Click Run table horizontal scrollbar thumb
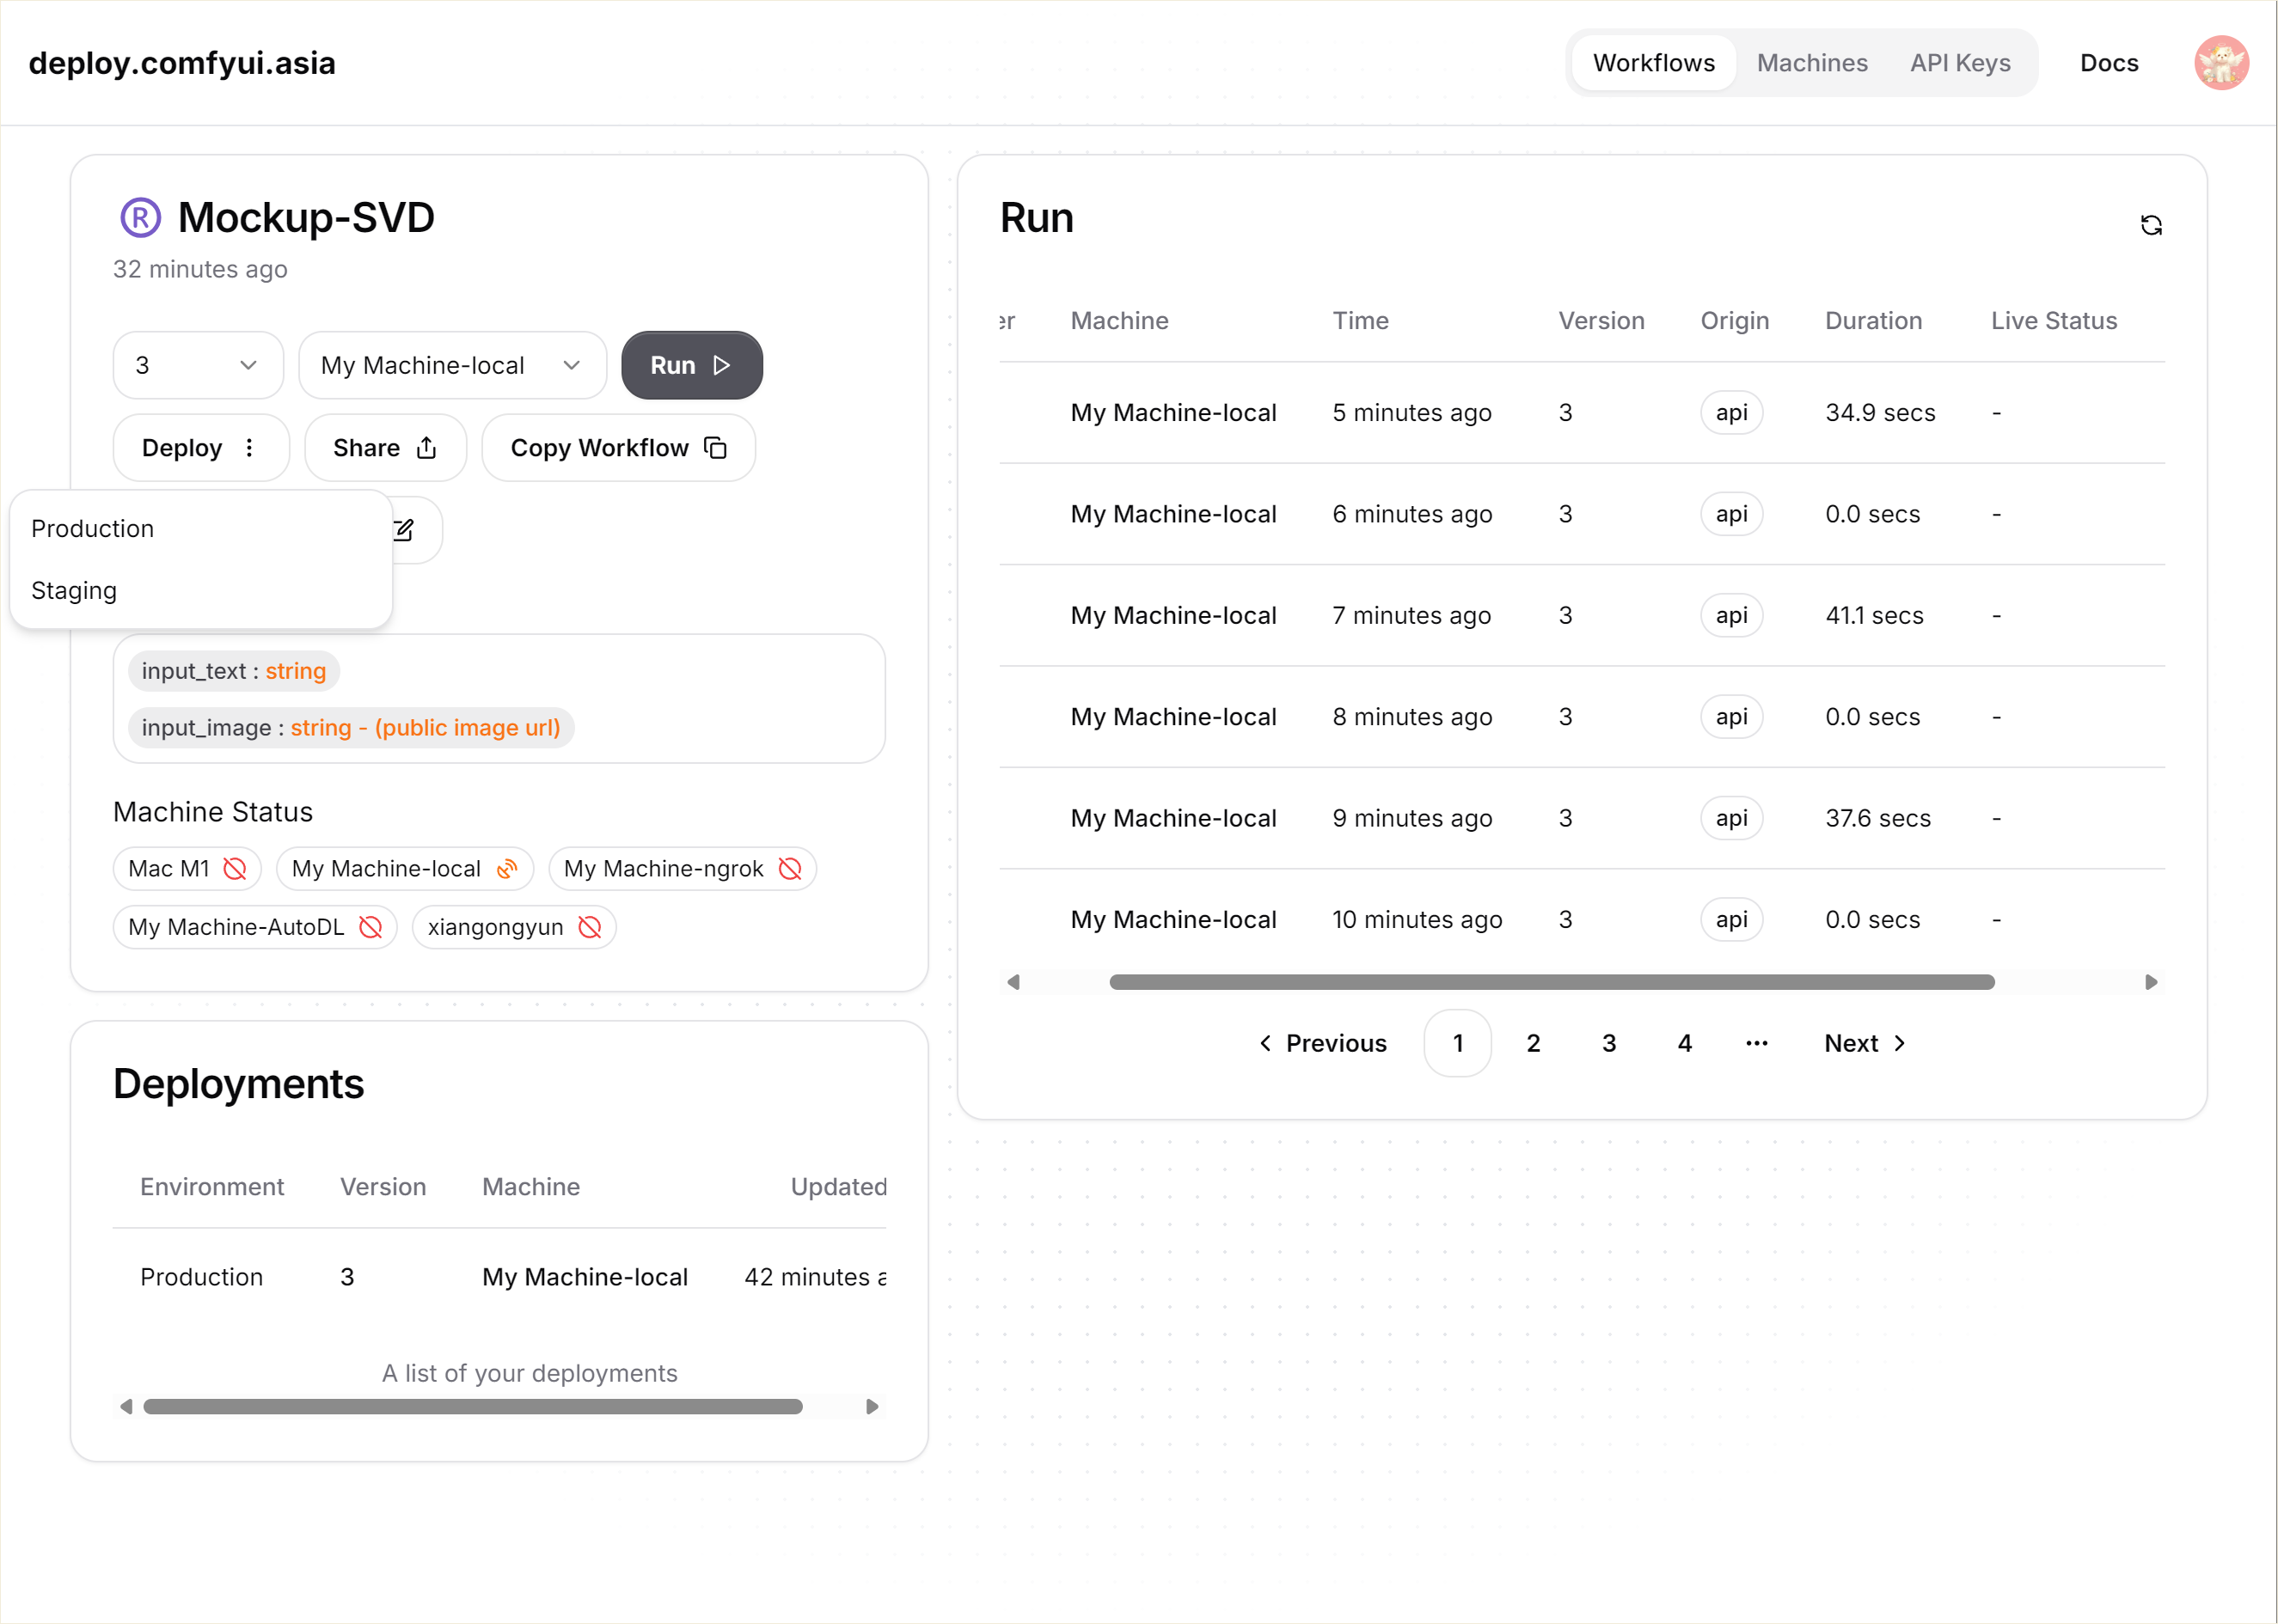2278x1624 pixels. pyautogui.click(x=1551, y=982)
